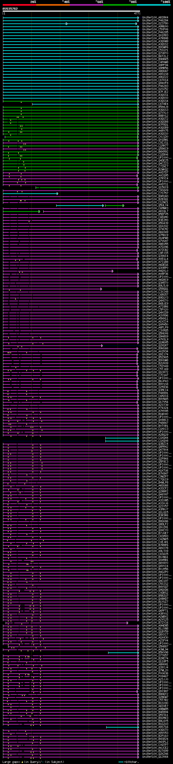Viewport: 173px width, 764px height.
Task: Select label UniRef100_Q3BZI4
Action: click(x=155, y=444)
